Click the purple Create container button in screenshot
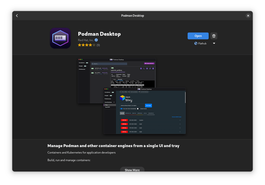The width and height of the screenshot is (265, 185). coord(149,63)
